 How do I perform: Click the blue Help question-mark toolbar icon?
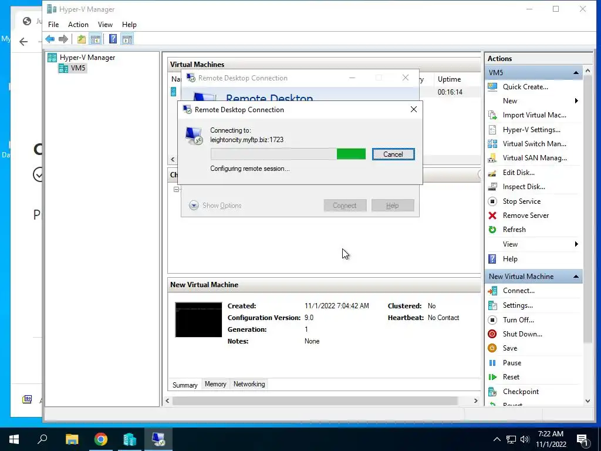113,39
